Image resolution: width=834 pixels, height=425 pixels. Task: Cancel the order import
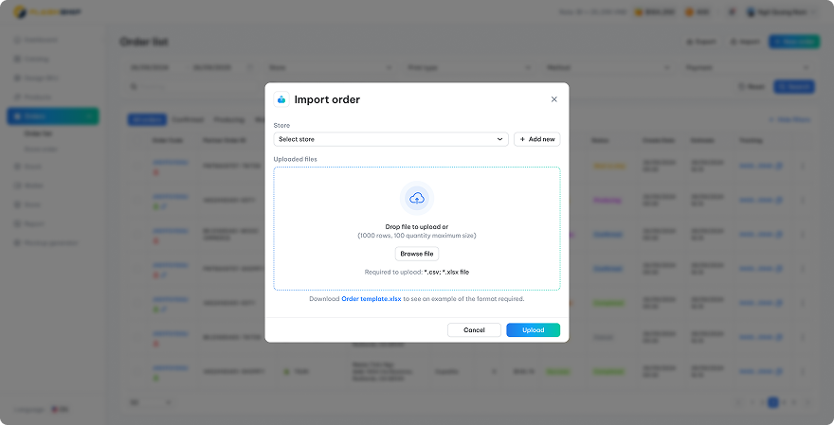click(474, 330)
